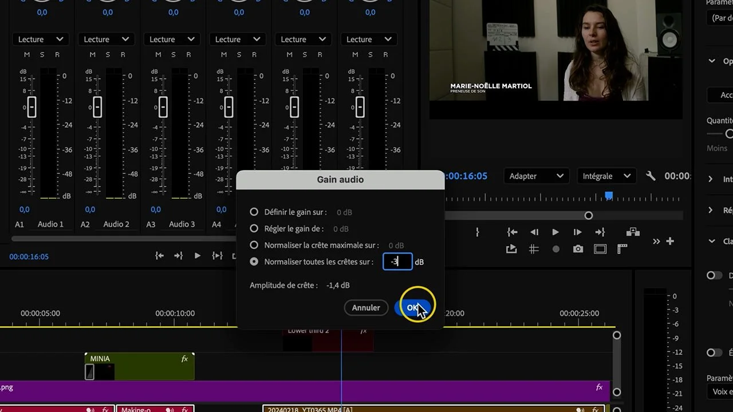The image size is (733, 412).
Task: Mute track Audio 2 with M button
Action: click(93, 54)
